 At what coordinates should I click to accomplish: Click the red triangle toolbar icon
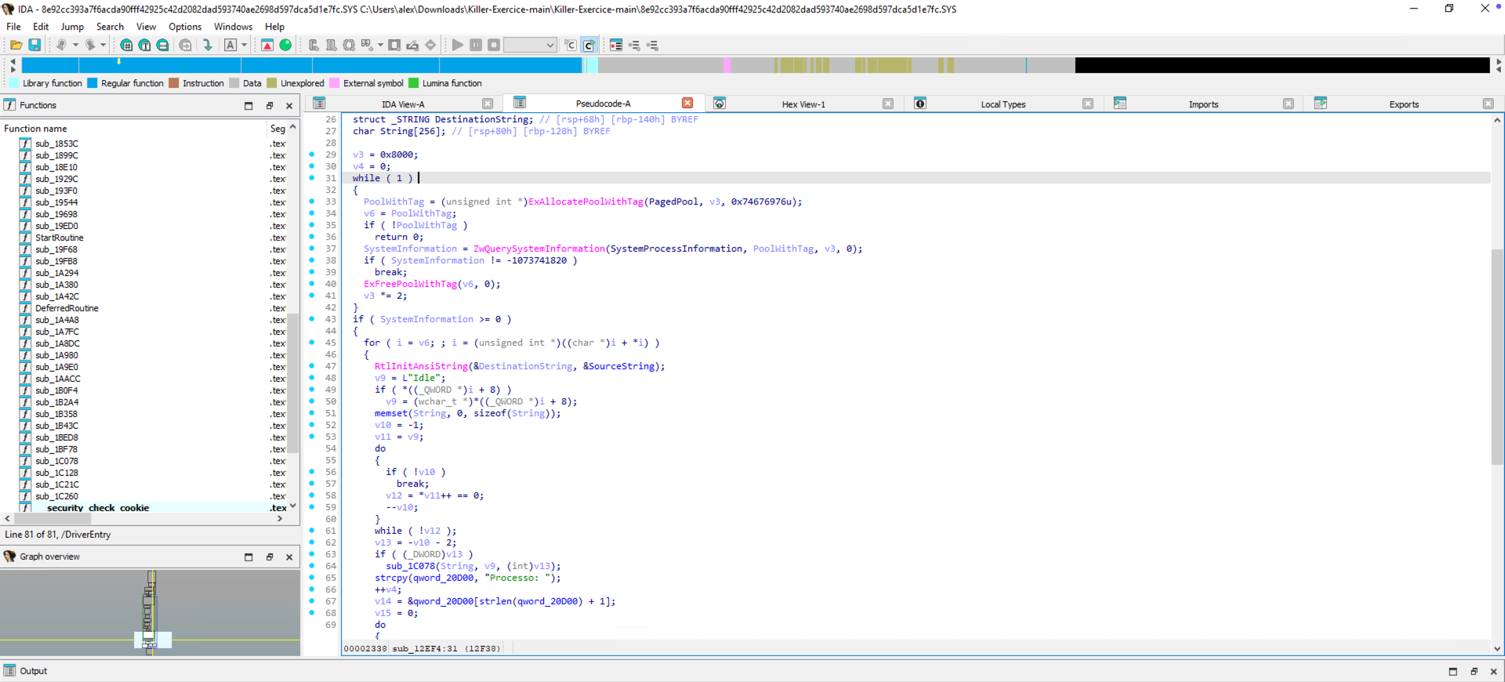(x=267, y=45)
